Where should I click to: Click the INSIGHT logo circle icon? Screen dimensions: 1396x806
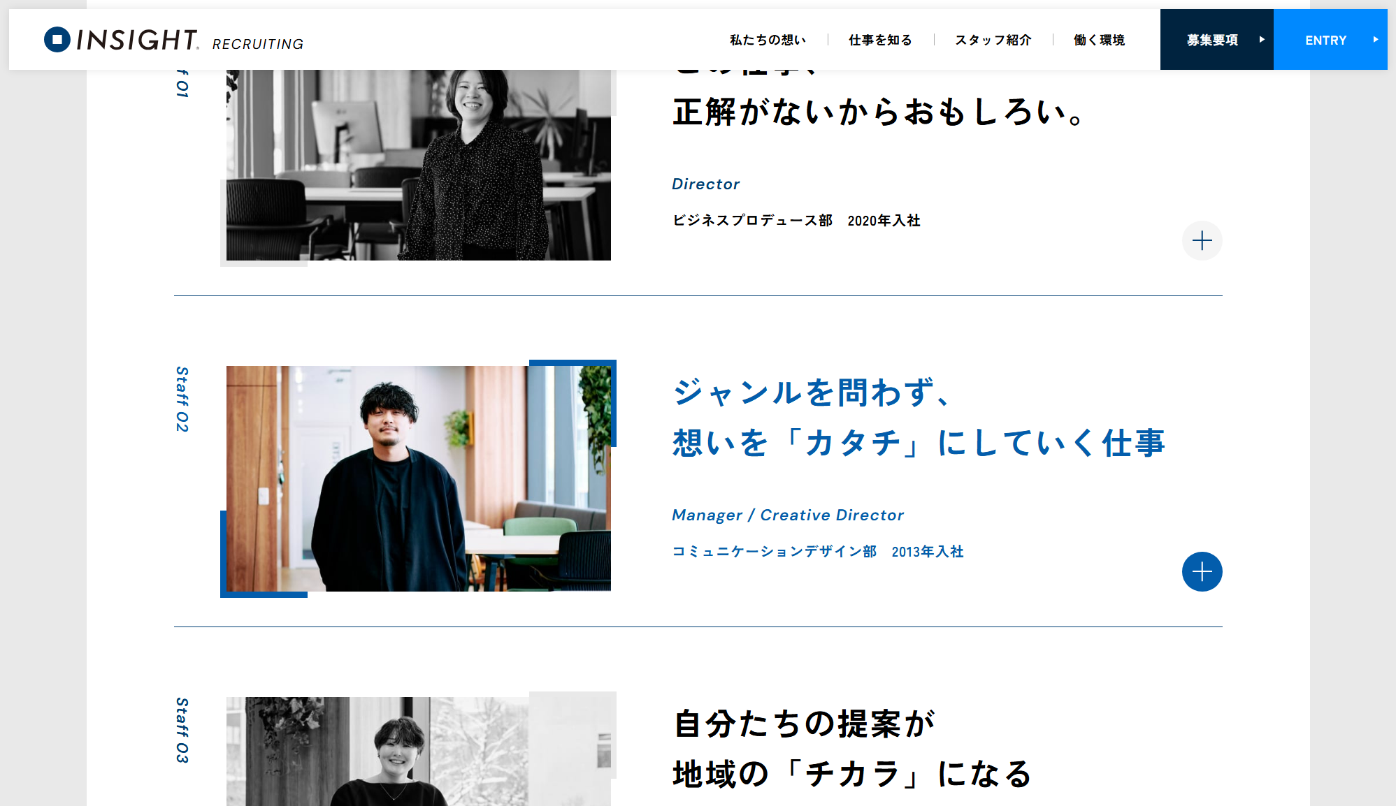point(57,39)
